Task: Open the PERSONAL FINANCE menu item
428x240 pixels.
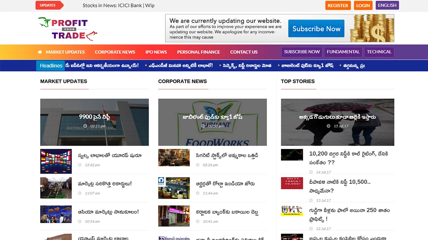Action: click(x=199, y=52)
